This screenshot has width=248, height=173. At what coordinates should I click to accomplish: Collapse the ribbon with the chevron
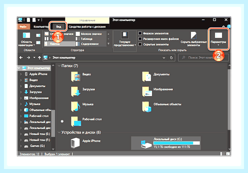(223, 26)
